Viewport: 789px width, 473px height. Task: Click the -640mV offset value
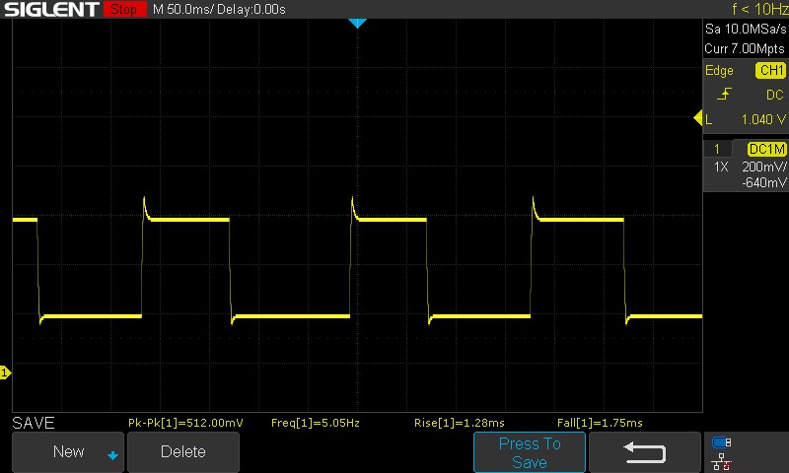[x=763, y=182]
